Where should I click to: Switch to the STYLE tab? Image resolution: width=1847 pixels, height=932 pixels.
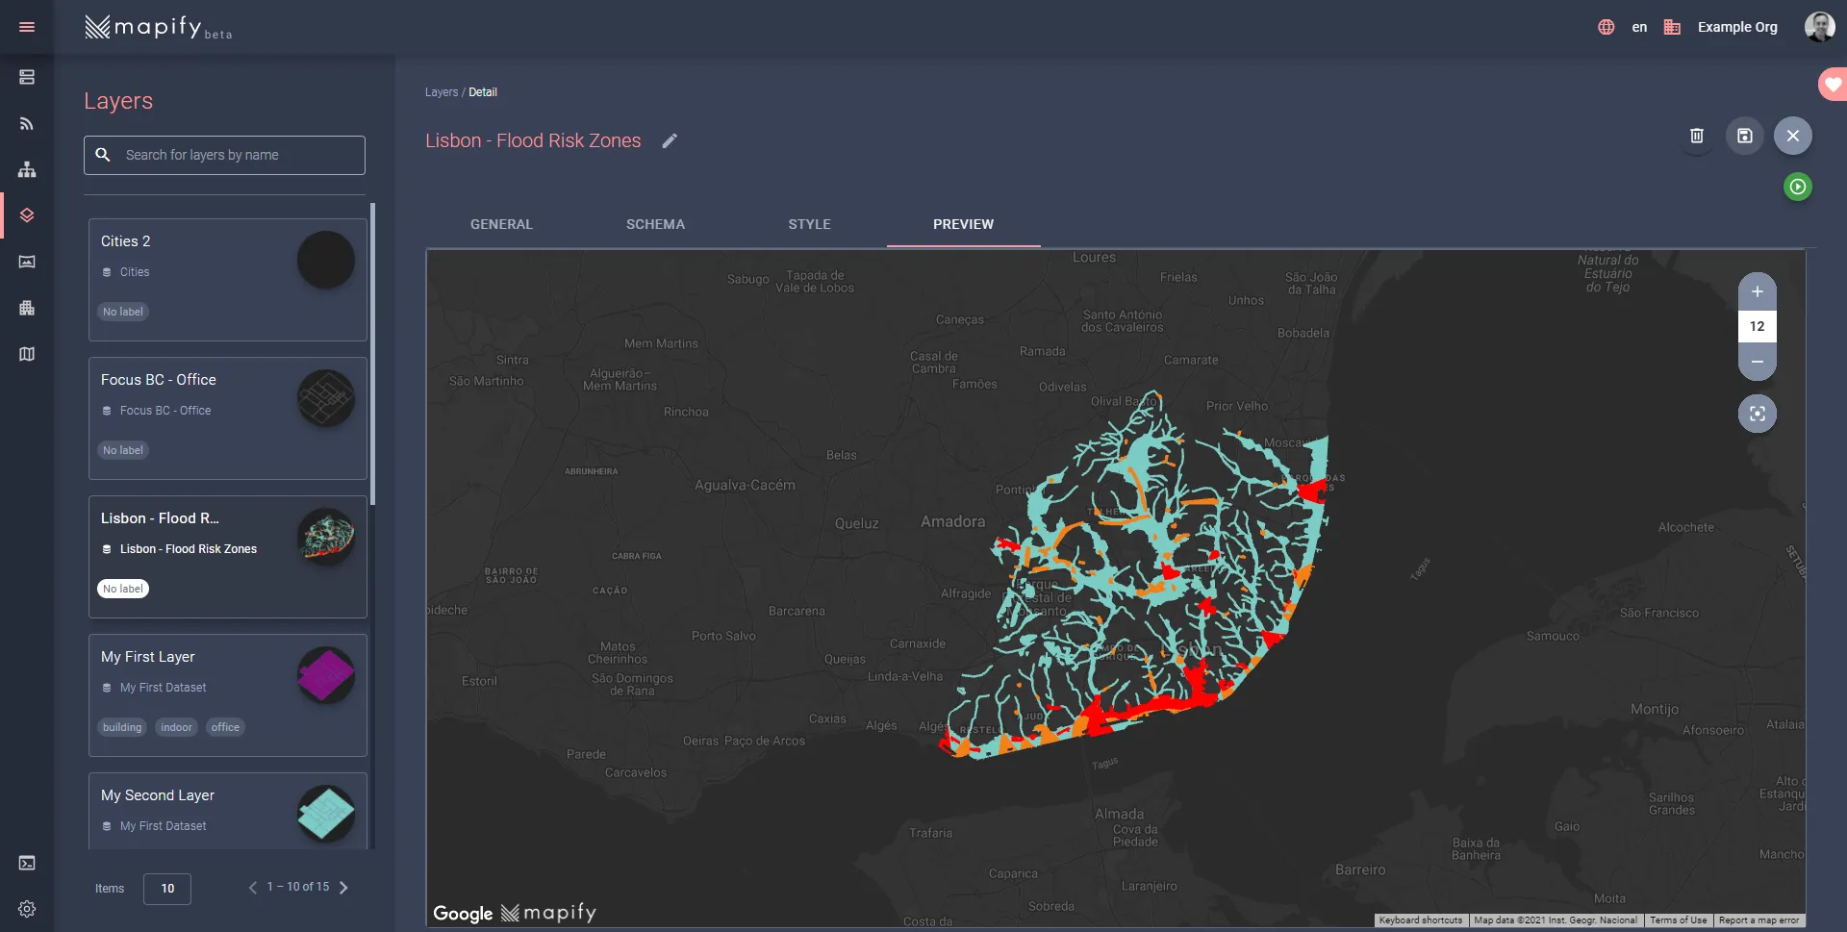coord(809,224)
